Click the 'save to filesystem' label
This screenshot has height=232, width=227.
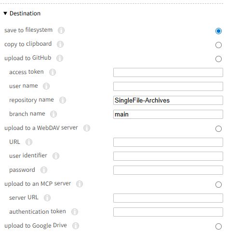tap(28, 30)
